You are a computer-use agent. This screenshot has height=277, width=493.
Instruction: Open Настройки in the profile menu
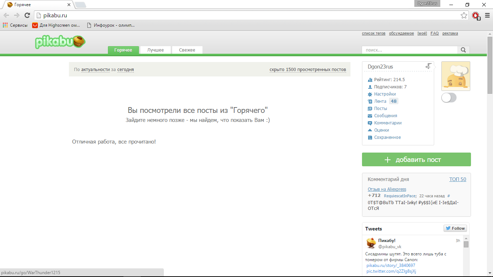point(385,94)
